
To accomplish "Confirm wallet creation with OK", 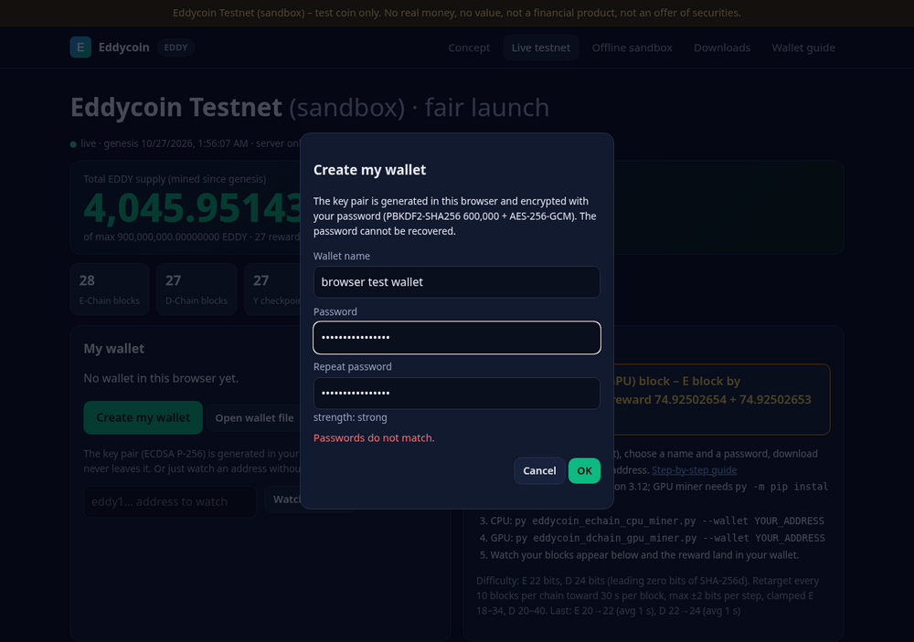I will pos(584,470).
